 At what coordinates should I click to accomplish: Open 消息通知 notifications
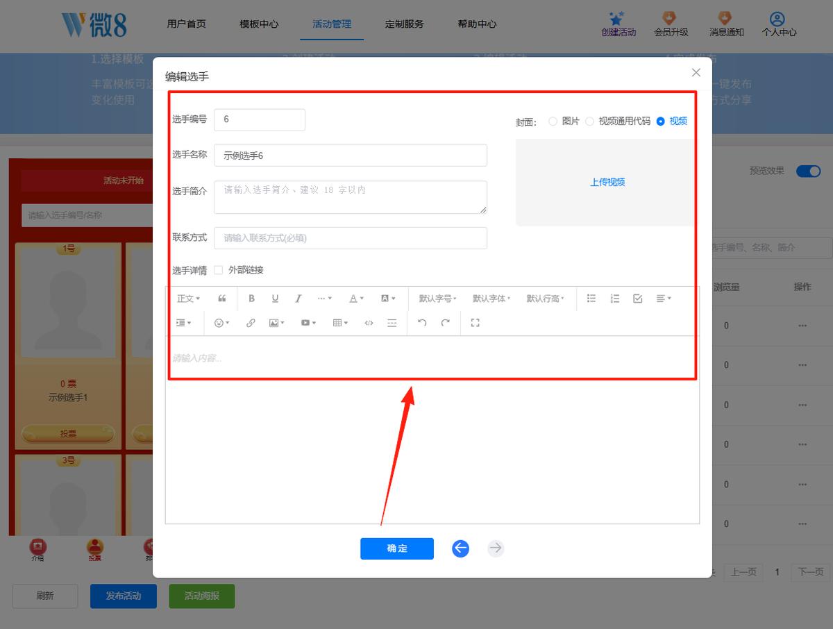[727, 24]
